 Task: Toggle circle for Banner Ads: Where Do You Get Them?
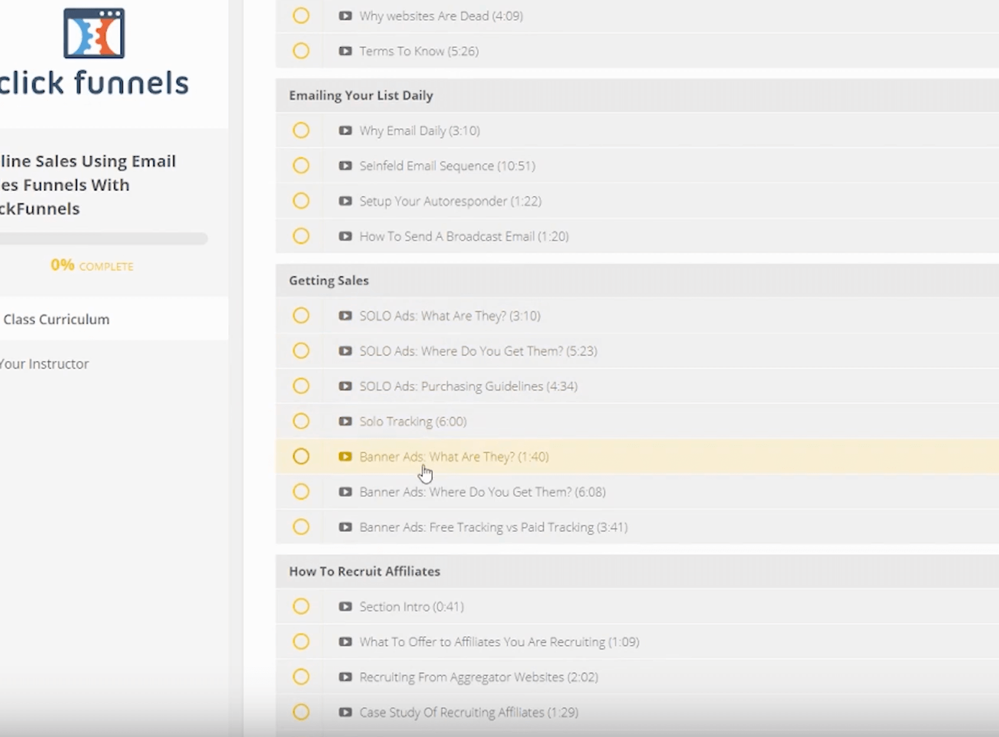(301, 492)
